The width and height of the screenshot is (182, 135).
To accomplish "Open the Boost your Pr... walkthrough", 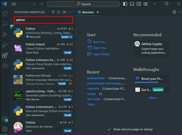I will pyautogui.click(x=152, y=79).
